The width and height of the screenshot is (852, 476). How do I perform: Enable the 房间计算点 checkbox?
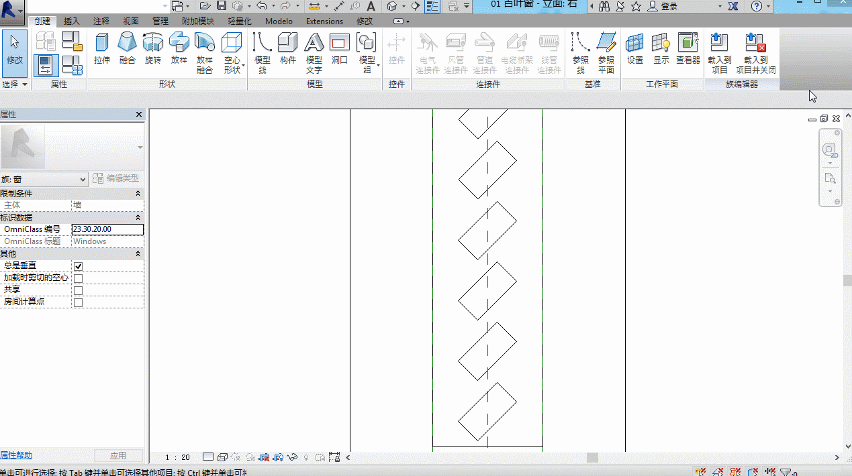[x=78, y=302]
